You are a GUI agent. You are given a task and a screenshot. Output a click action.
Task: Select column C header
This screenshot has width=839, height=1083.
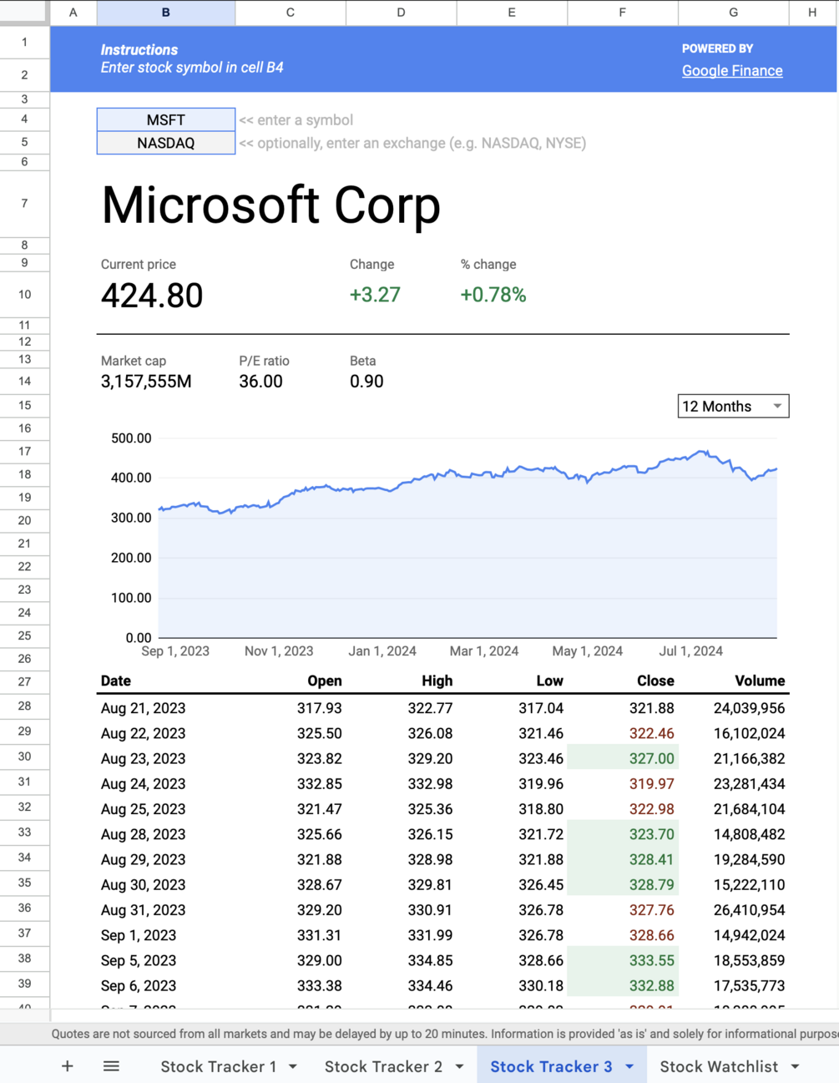point(291,13)
